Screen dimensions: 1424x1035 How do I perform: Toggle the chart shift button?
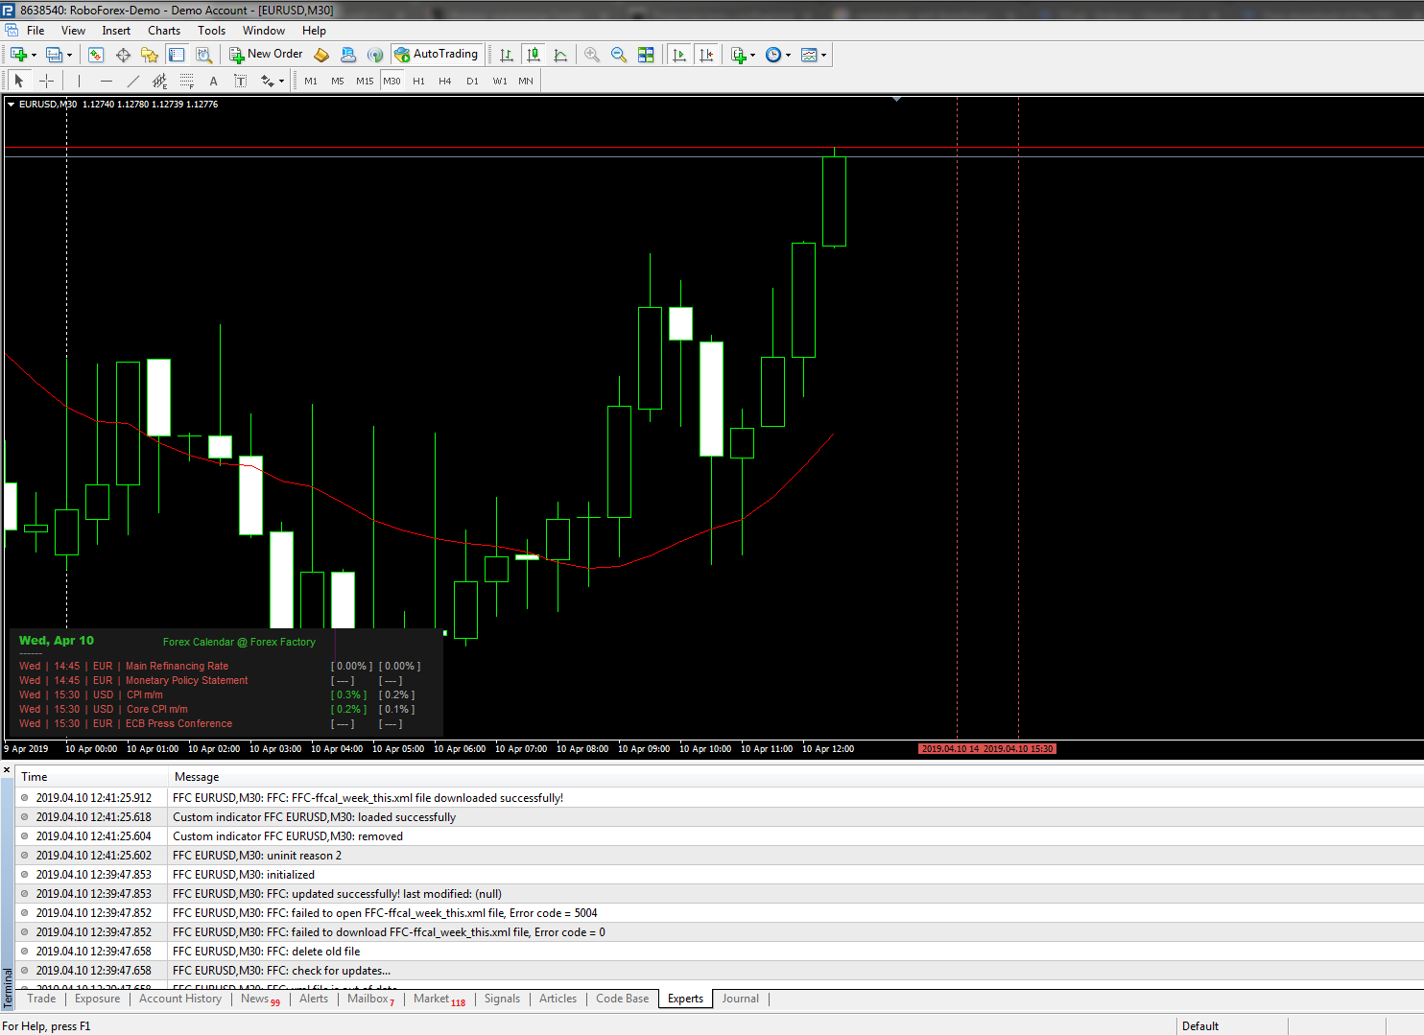point(706,55)
